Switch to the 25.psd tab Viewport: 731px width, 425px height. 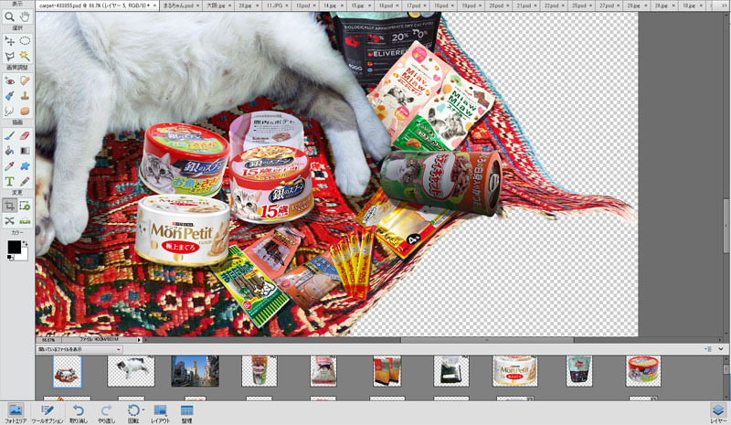click(x=582, y=5)
